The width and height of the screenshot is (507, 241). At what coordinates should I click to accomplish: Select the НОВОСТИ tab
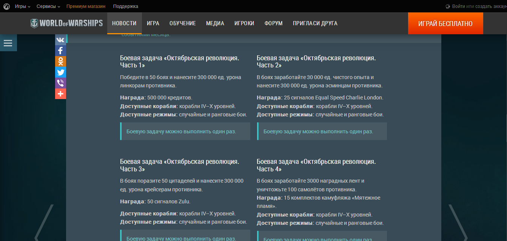coord(124,23)
